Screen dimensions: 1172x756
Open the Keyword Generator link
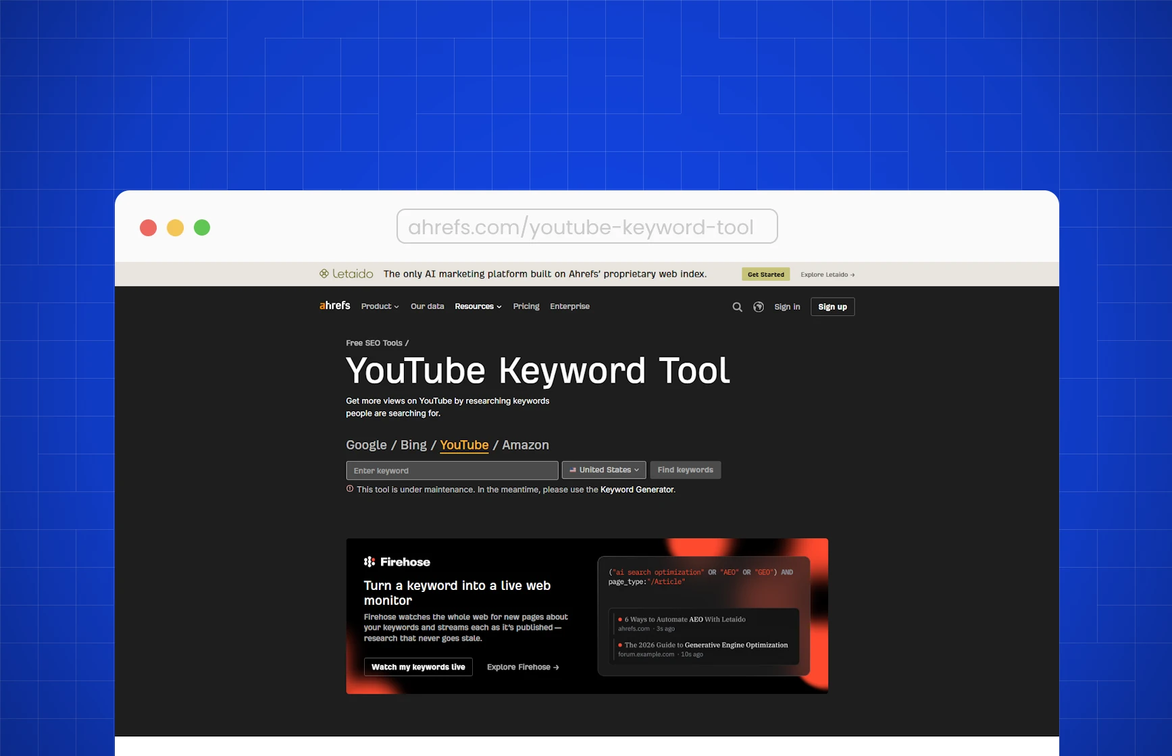[637, 489]
